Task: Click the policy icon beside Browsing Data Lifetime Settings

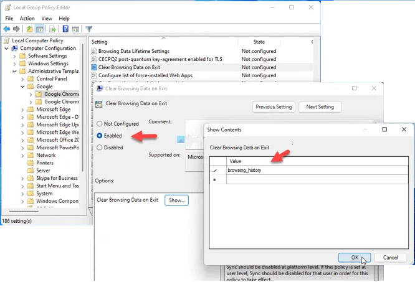Action: pos(93,51)
